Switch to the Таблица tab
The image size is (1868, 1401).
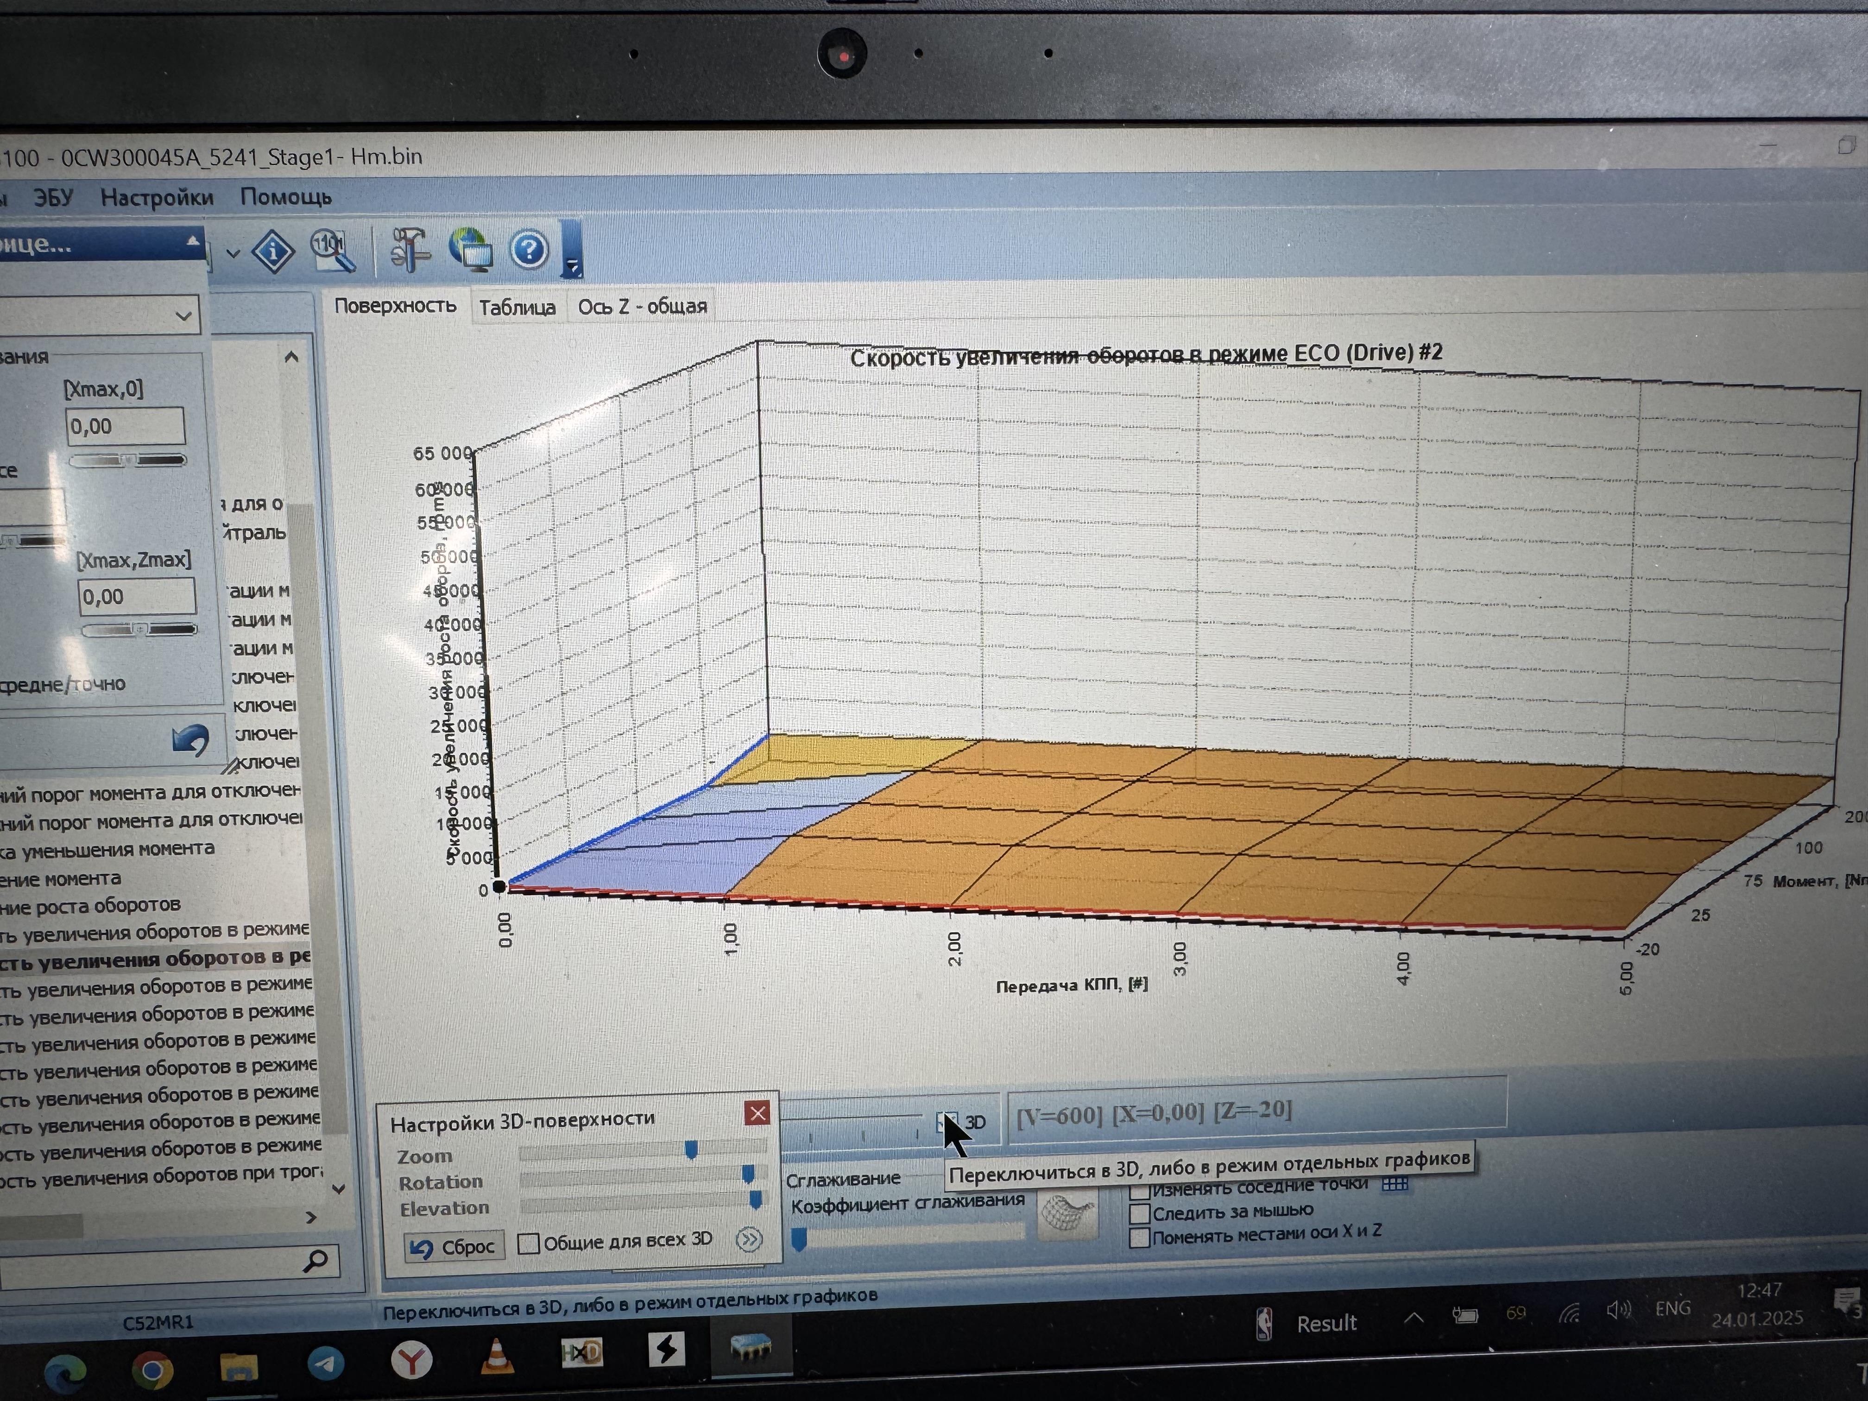(517, 307)
